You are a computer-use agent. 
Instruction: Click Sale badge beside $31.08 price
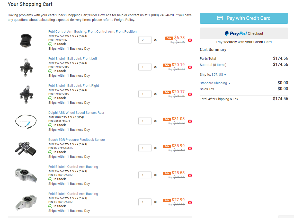coord(167,119)
